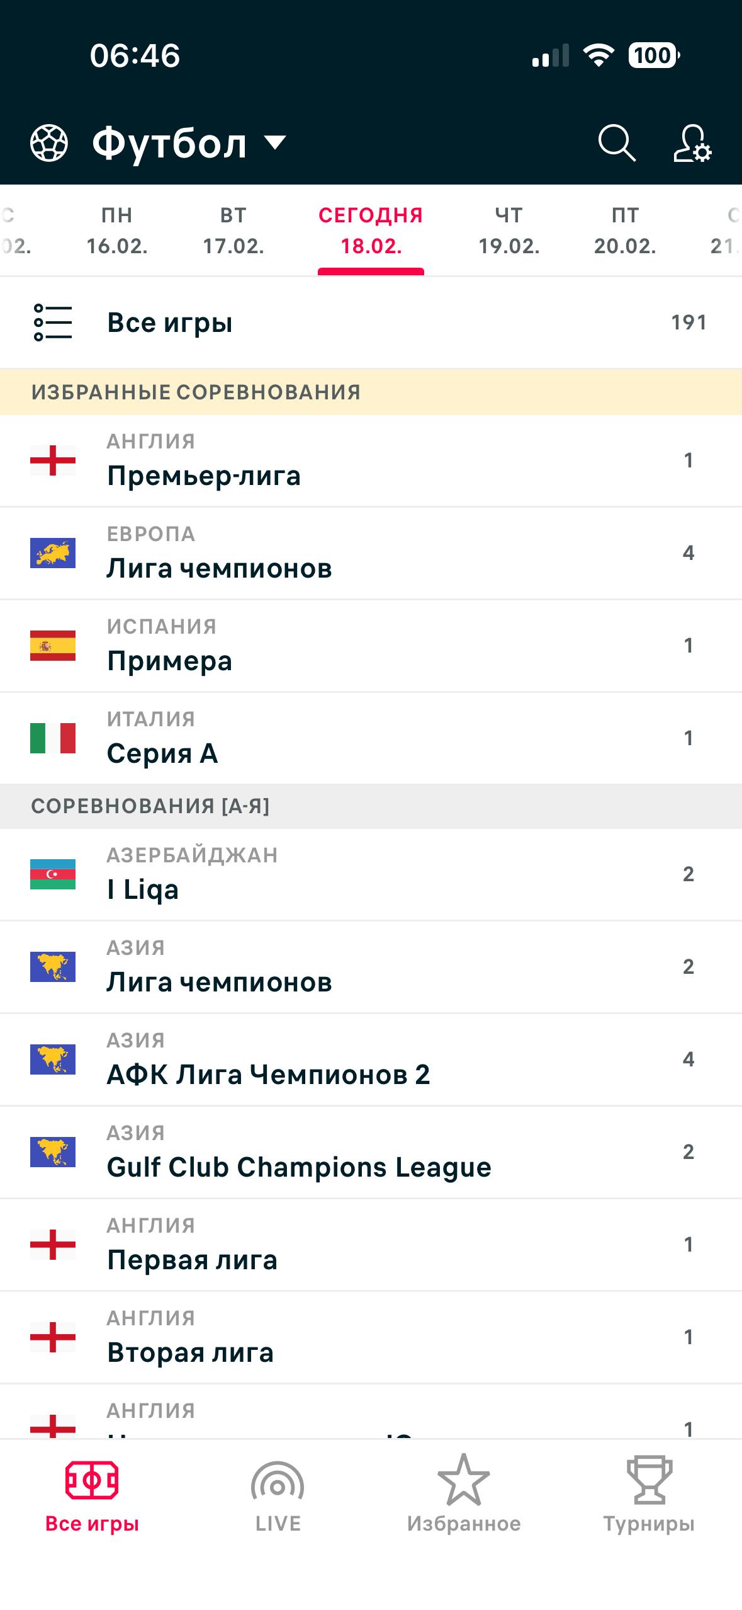Open Europe Лига чемпионов row
This screenshot has height=1610, width=742.
(x=371, y=553)
